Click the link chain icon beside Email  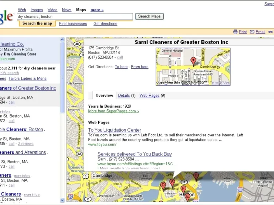(271, 32)
